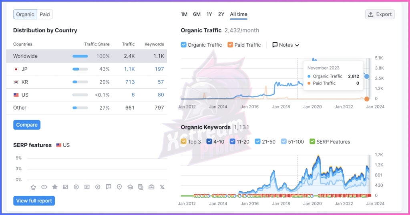This screenshot has width=410, height=215.
Task: Click the Export button
Action: (x=380, y=14)
